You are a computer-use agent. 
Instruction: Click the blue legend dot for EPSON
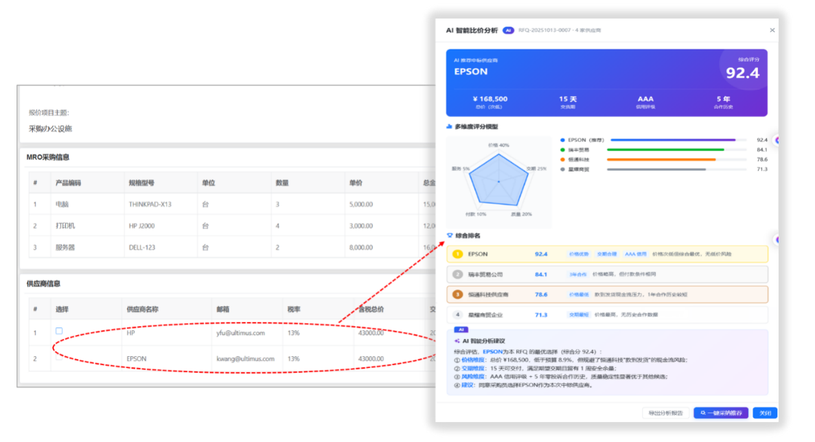562,140
